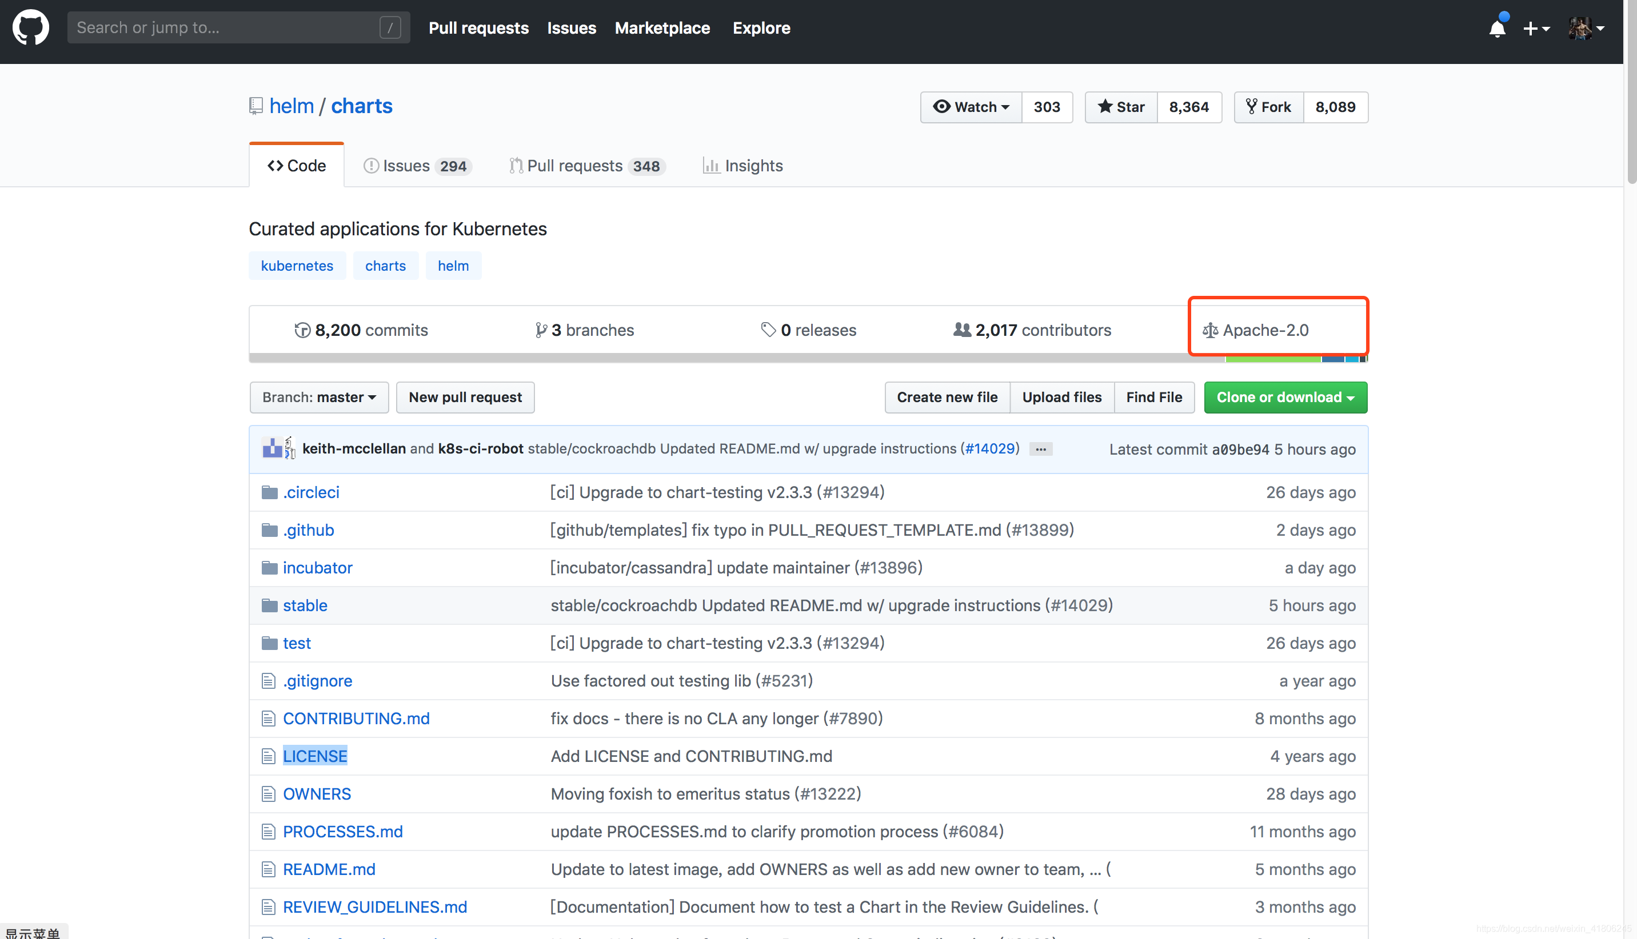Click the Watch eye icon

click(x=941, y=106)
